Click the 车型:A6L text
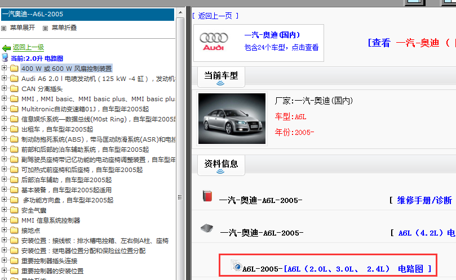Screen dimensions: 456x280 coord(290,117)
